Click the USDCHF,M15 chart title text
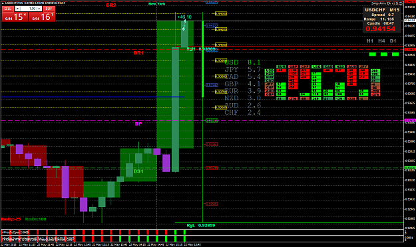 pos(14,3)
